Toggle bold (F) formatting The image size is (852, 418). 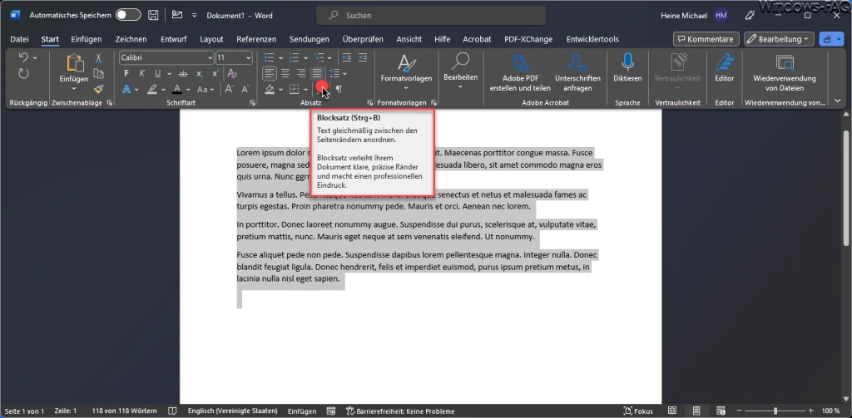[x=126, y=73]
